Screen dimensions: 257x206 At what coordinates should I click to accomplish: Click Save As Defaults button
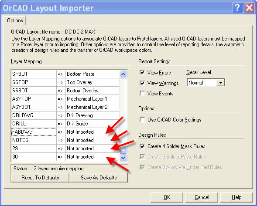[x=99, y=178]
